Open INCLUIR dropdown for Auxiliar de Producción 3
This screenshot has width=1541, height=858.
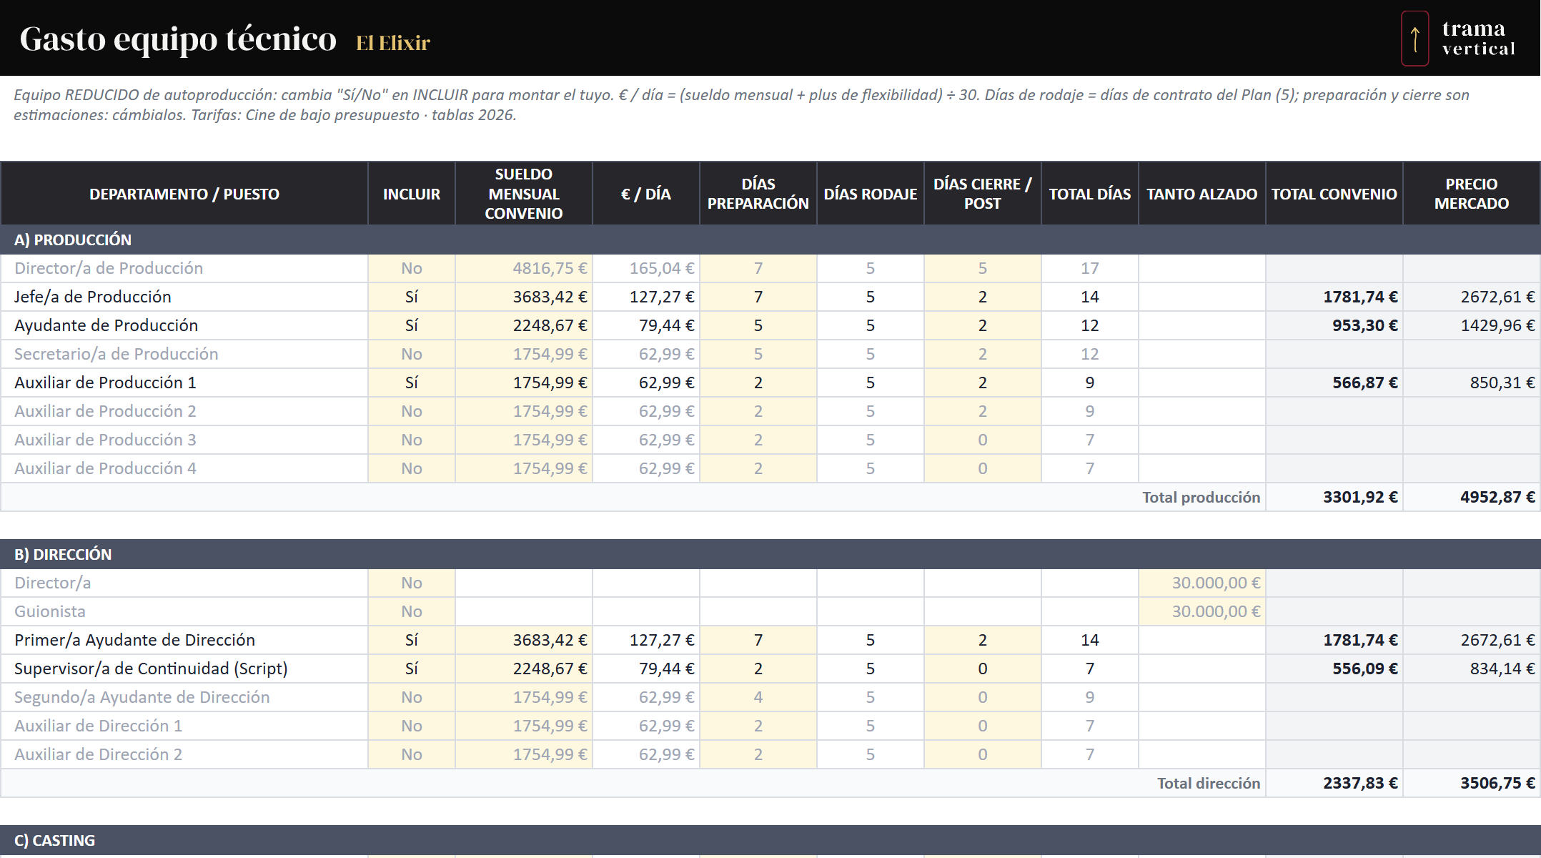(412, 440)
